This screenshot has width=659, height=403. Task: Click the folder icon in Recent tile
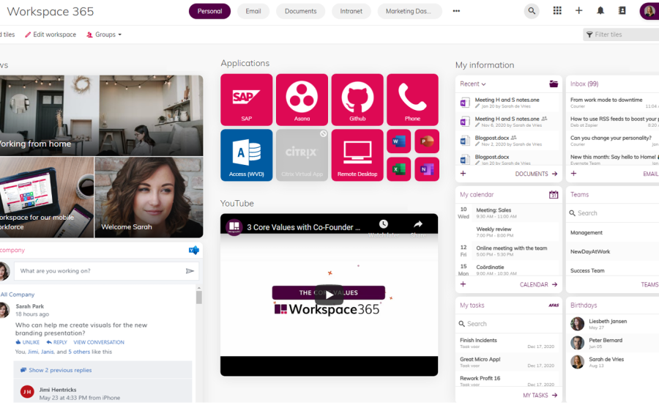point(554,84)
